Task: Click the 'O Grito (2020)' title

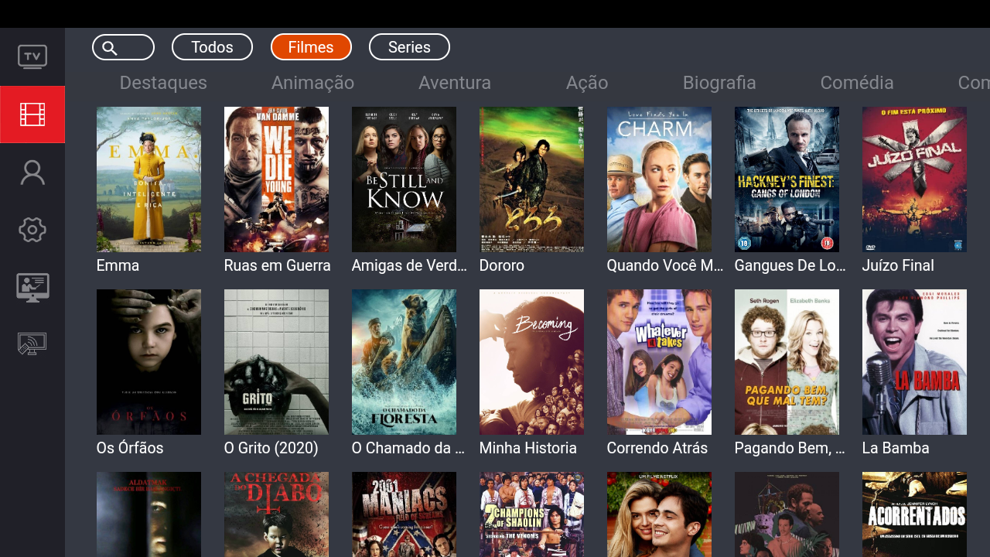Action: click(271, 448)
